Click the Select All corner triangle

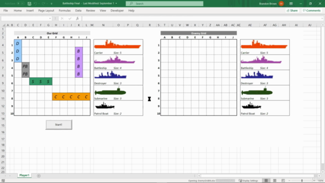pyautogui.click(x=4, y=25)
